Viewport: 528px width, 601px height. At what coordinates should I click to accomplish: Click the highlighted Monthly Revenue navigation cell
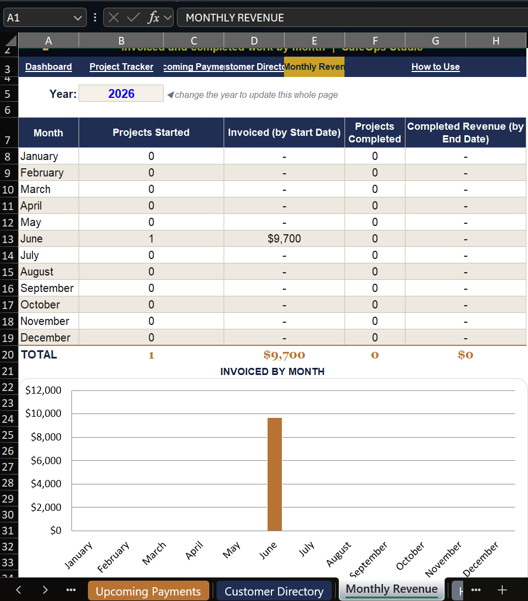[314, 67]
